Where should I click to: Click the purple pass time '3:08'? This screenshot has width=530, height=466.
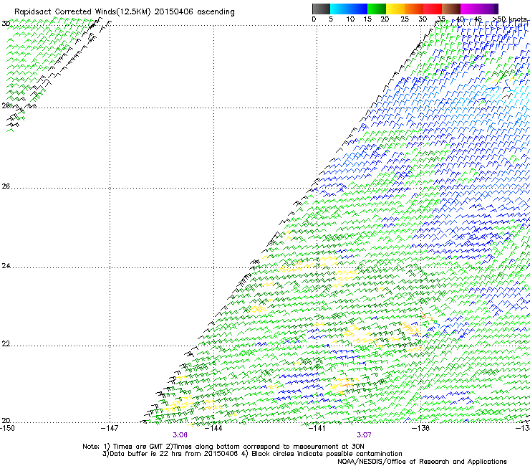tap(180, 435)
